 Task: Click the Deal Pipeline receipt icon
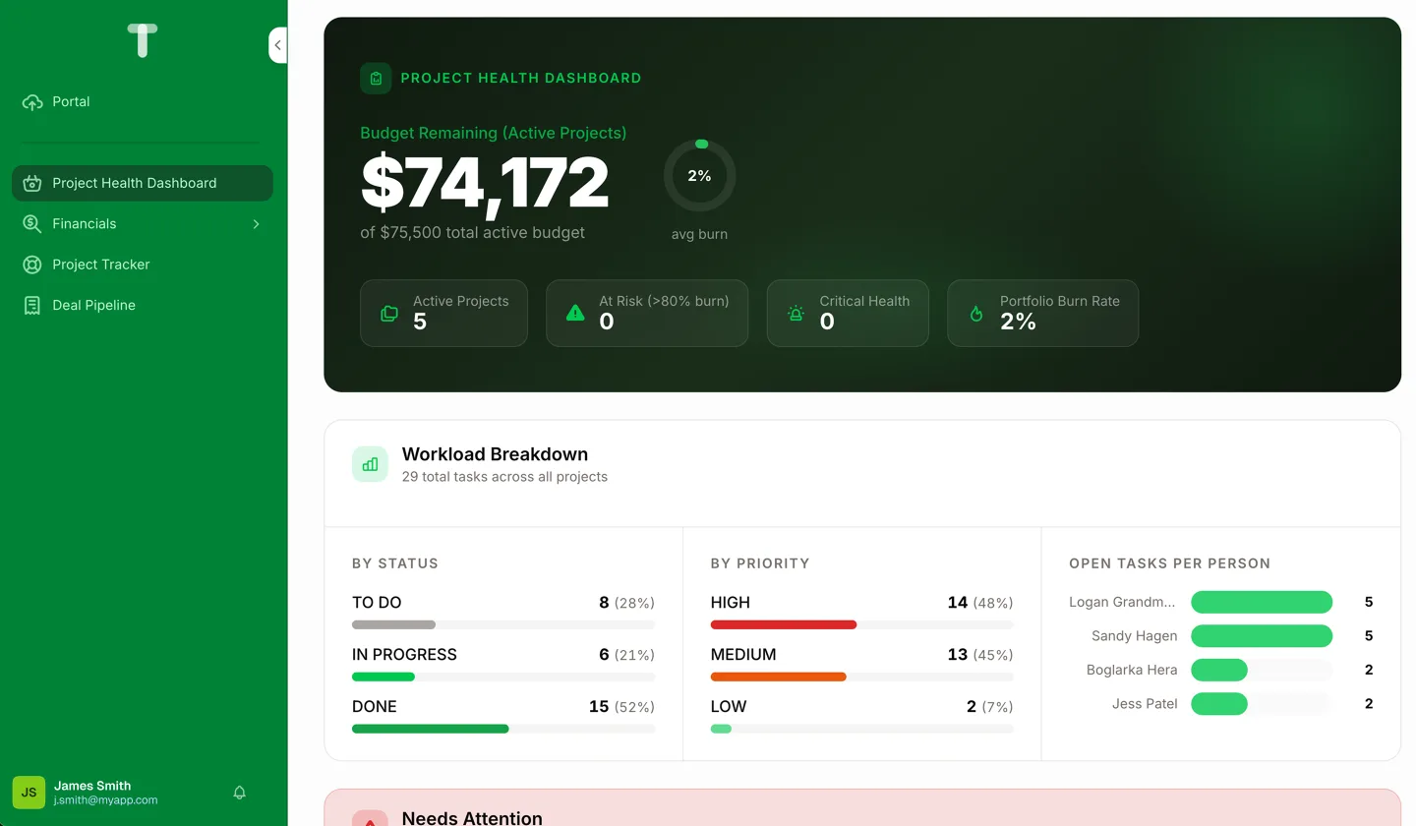32,305
